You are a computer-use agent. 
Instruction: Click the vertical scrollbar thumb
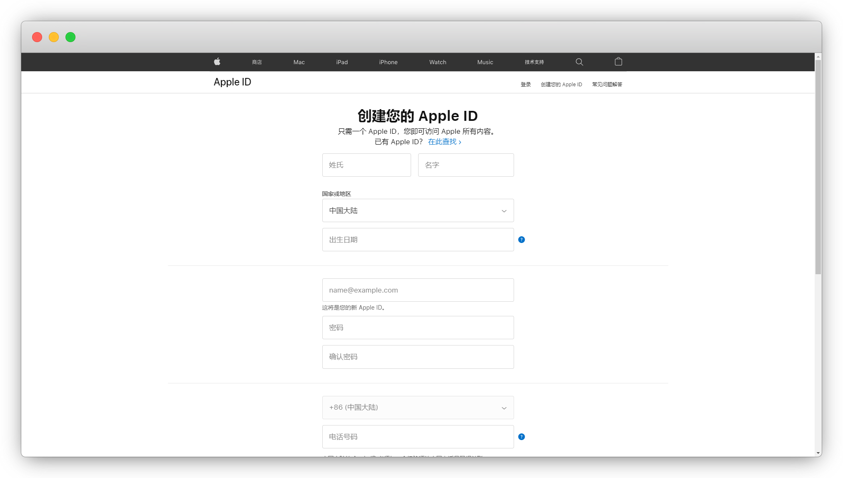click(x=818, y=167)
